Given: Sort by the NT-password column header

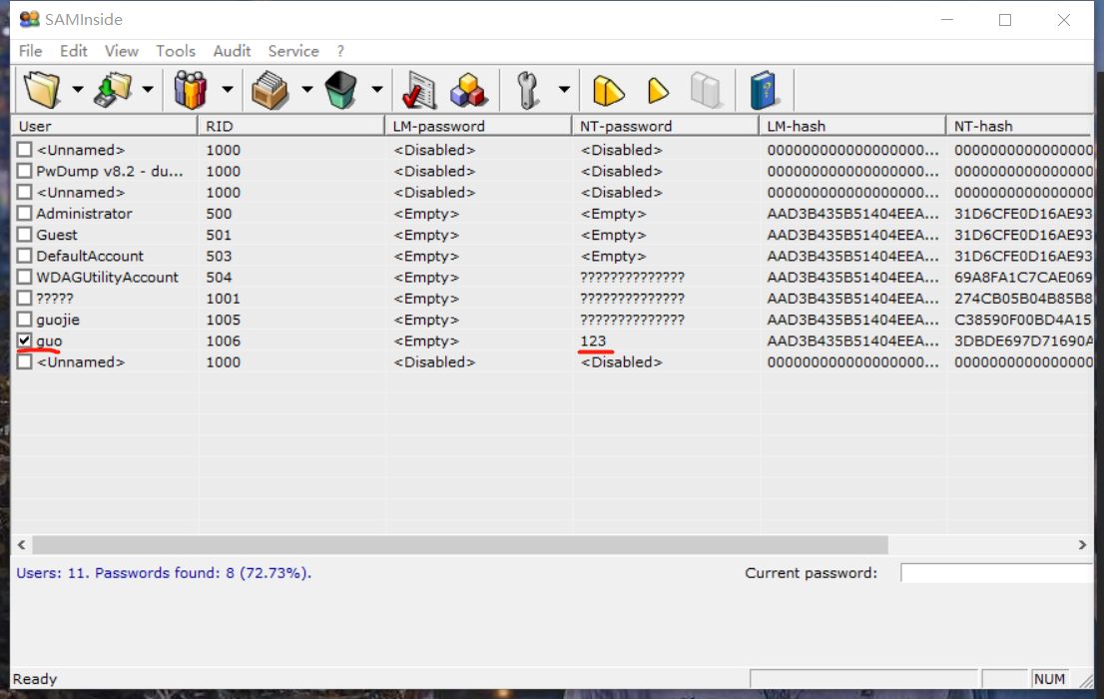Looking at the screenshot, I should (666, 126).
